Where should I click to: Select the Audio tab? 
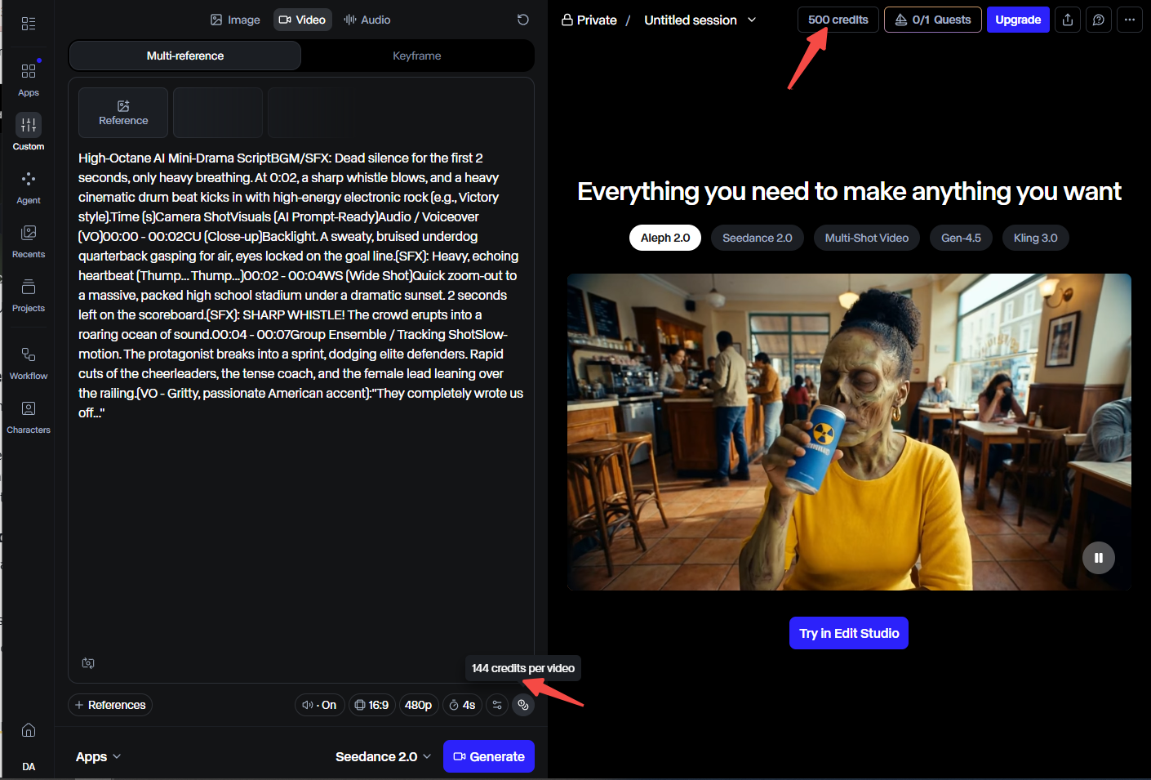[367, 20]
